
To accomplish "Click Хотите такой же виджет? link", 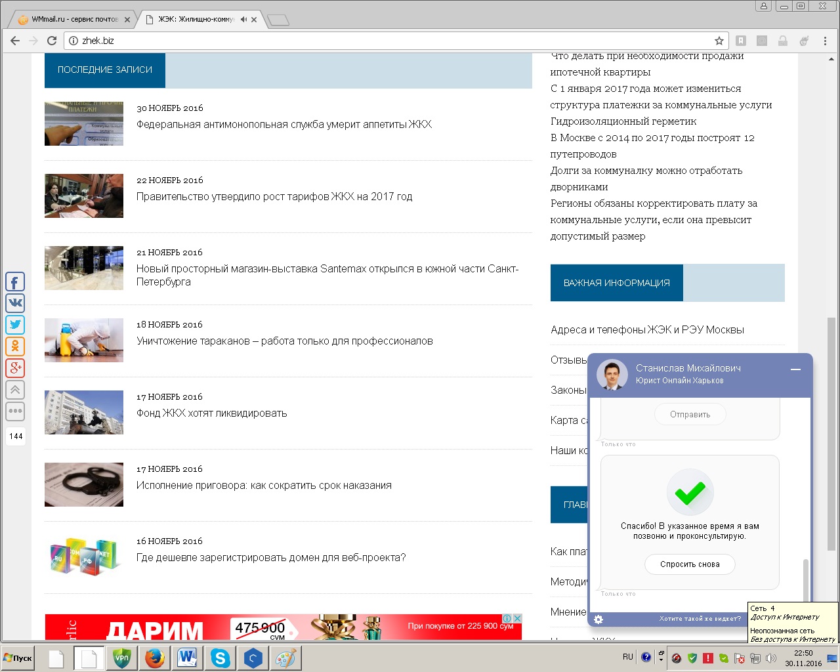I will (700, 619).
